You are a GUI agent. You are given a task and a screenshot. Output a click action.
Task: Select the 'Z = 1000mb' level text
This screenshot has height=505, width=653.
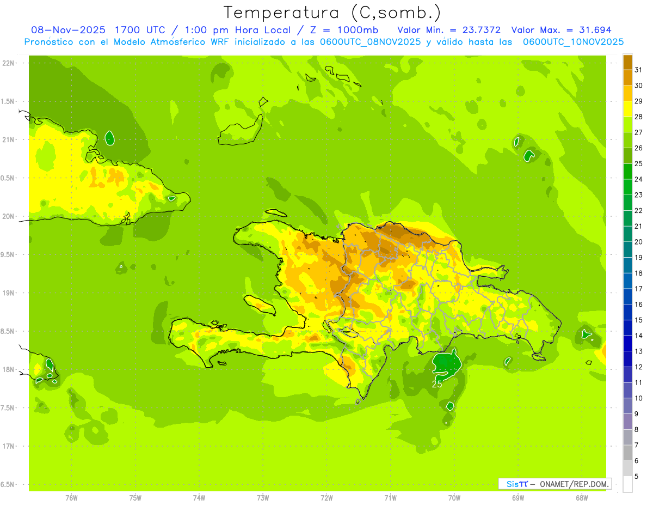[344, 30]
